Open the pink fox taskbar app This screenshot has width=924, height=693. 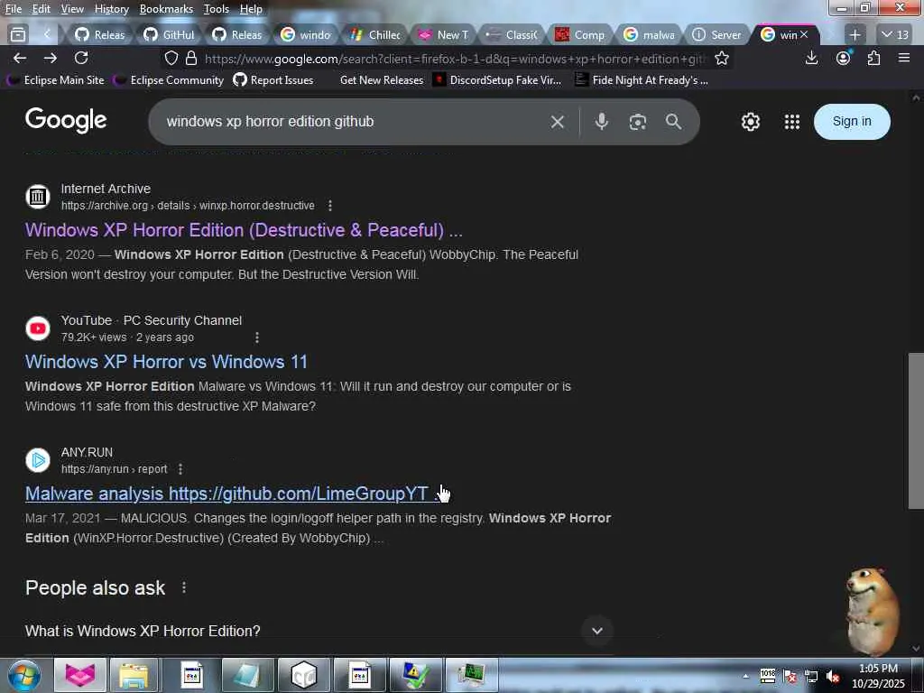click(x=80, y=675)
